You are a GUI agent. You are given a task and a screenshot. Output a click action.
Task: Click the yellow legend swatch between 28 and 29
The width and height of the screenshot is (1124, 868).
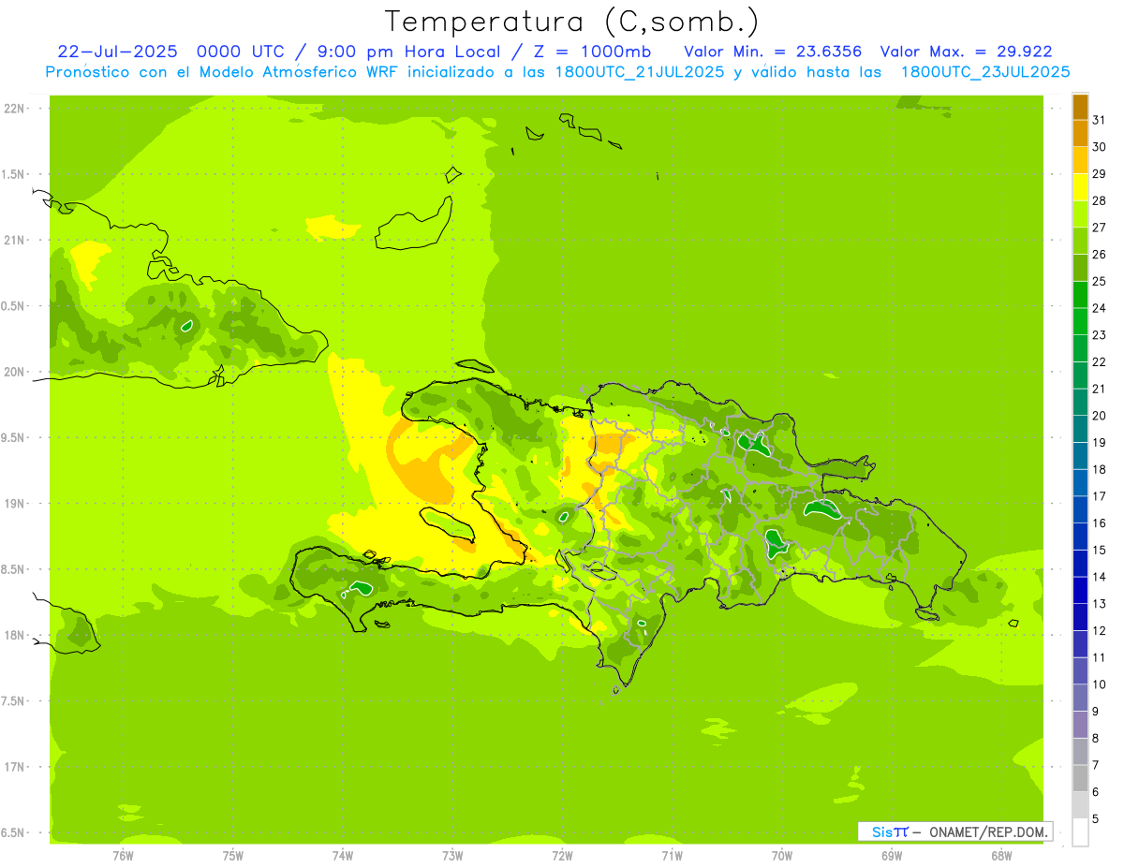click(x=1080, y=187)
